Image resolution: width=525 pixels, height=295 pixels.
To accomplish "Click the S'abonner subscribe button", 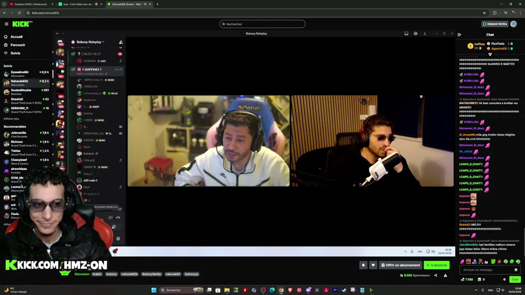I will 436,265.
